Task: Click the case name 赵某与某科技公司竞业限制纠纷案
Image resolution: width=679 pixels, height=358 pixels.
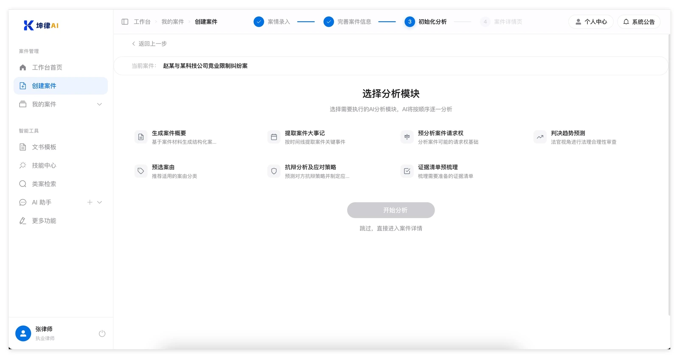Action: (x=205, y=66)
